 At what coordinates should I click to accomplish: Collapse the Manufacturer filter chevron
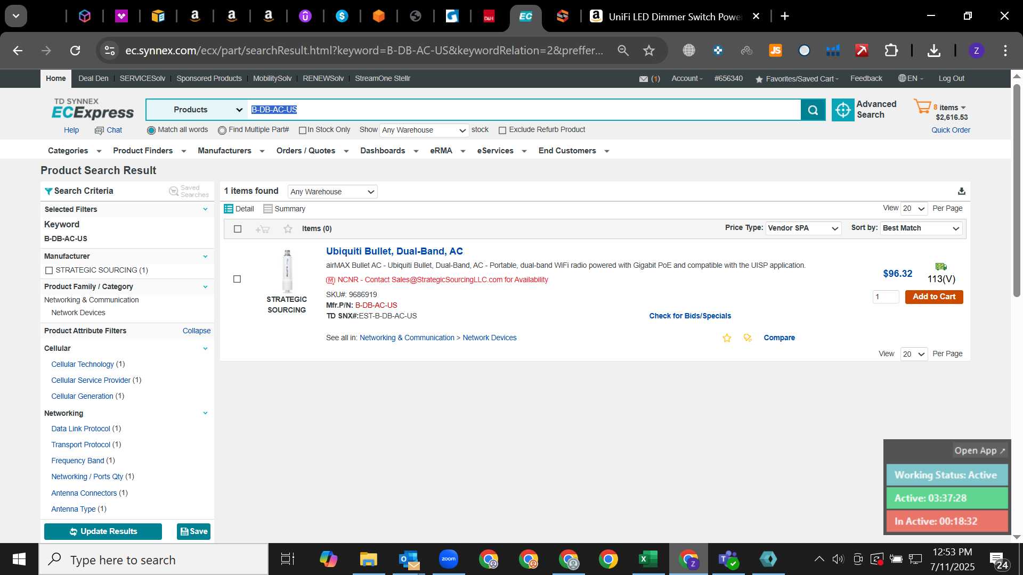(205, 257)
